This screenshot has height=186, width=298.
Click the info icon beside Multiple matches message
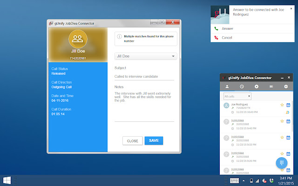point(119,36)
